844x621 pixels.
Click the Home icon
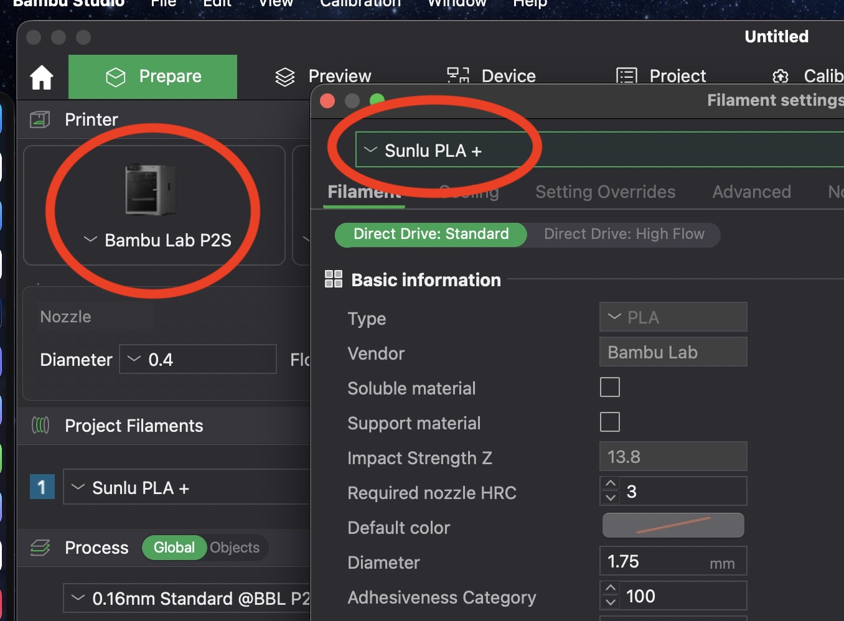click(42, 77)
